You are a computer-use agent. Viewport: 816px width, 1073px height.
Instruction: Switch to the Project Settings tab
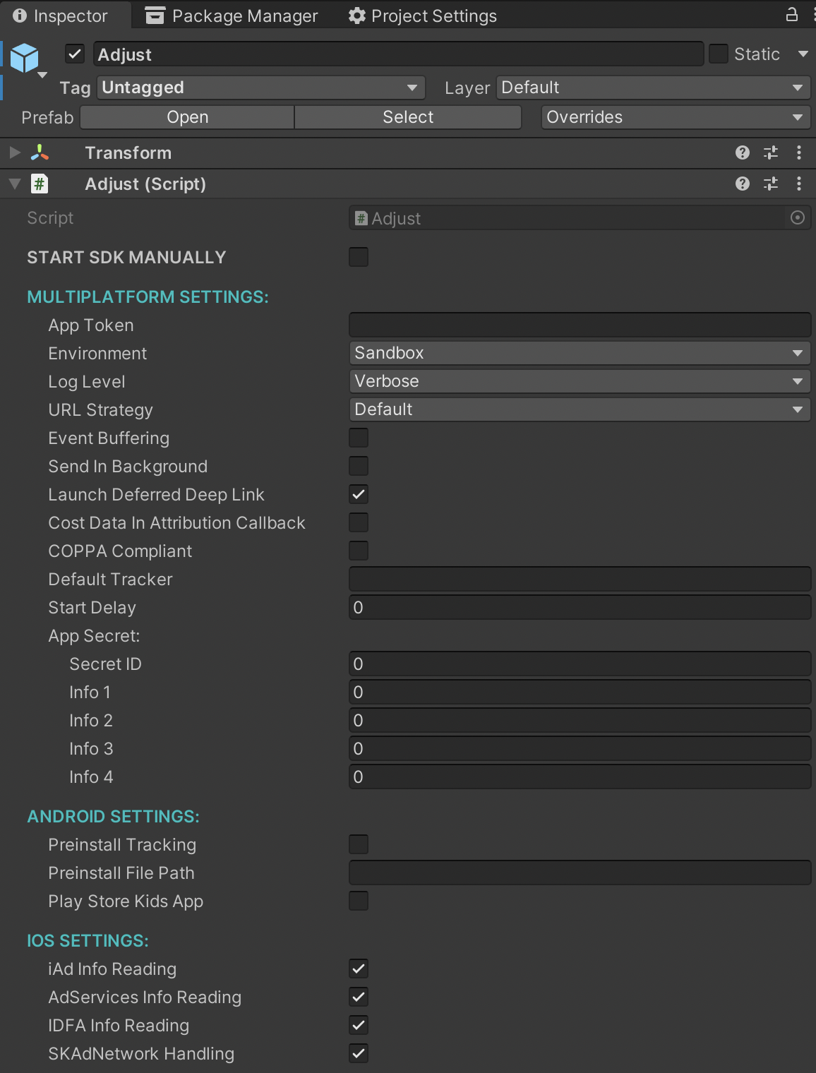pyautogui.click(x=423, y=16)
